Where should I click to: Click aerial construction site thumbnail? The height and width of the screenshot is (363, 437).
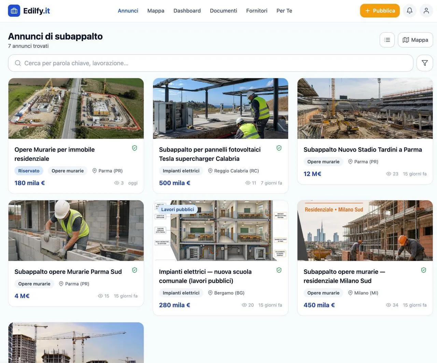[76, 108]
